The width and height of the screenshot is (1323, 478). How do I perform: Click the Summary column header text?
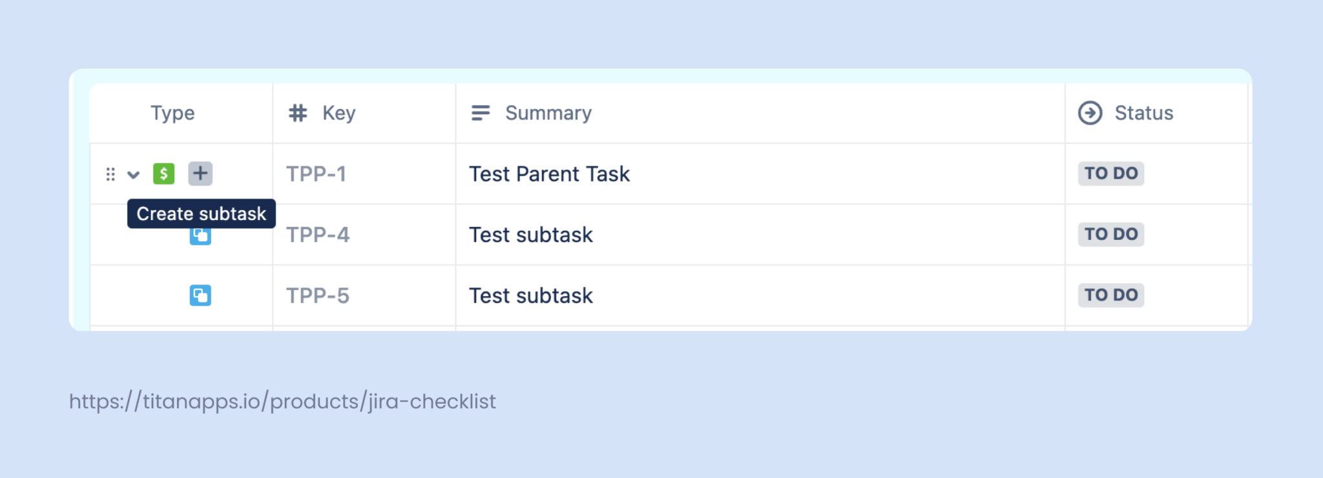point(548,113)
